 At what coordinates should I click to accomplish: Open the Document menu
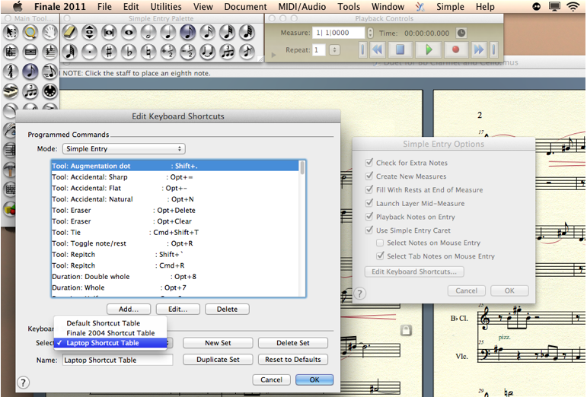245,7
